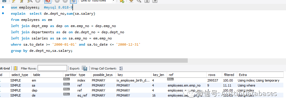Toggle editor word wrap icon
Viewport: 286px width, 106px height.
[x=155, y=1]
